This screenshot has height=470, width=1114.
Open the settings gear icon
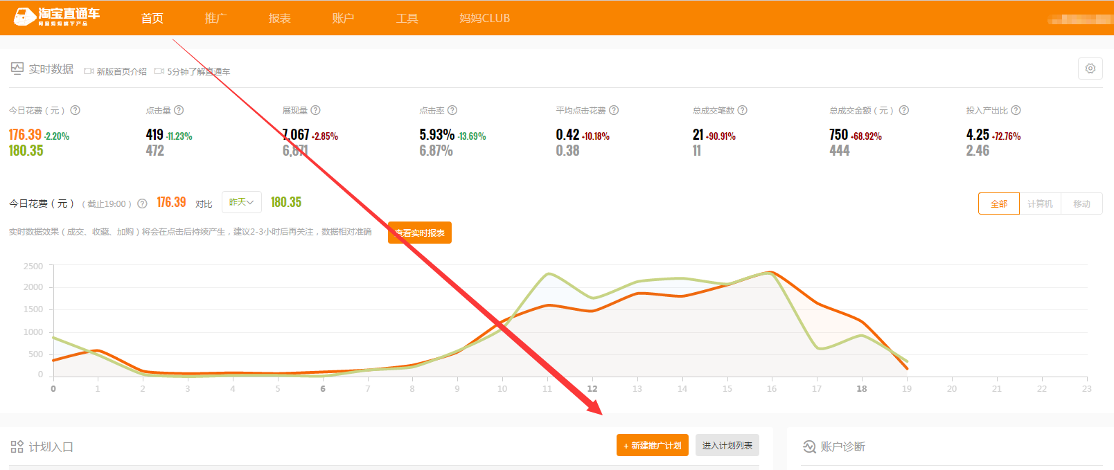[1090, 69]
